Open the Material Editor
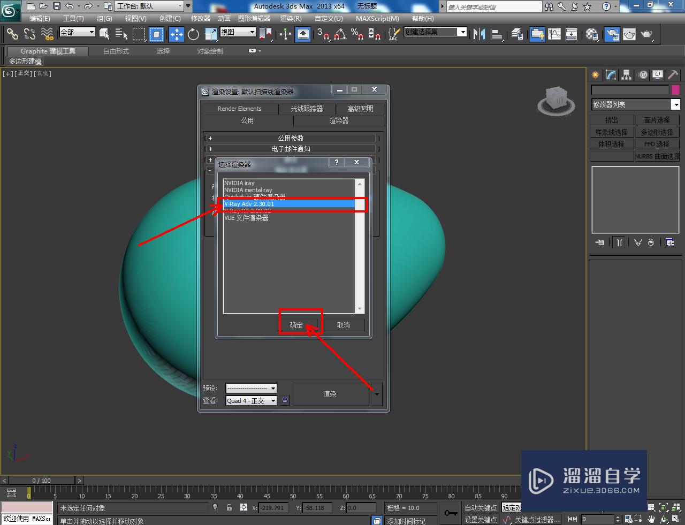The image size is (685, 525). [x=592, y=34]
